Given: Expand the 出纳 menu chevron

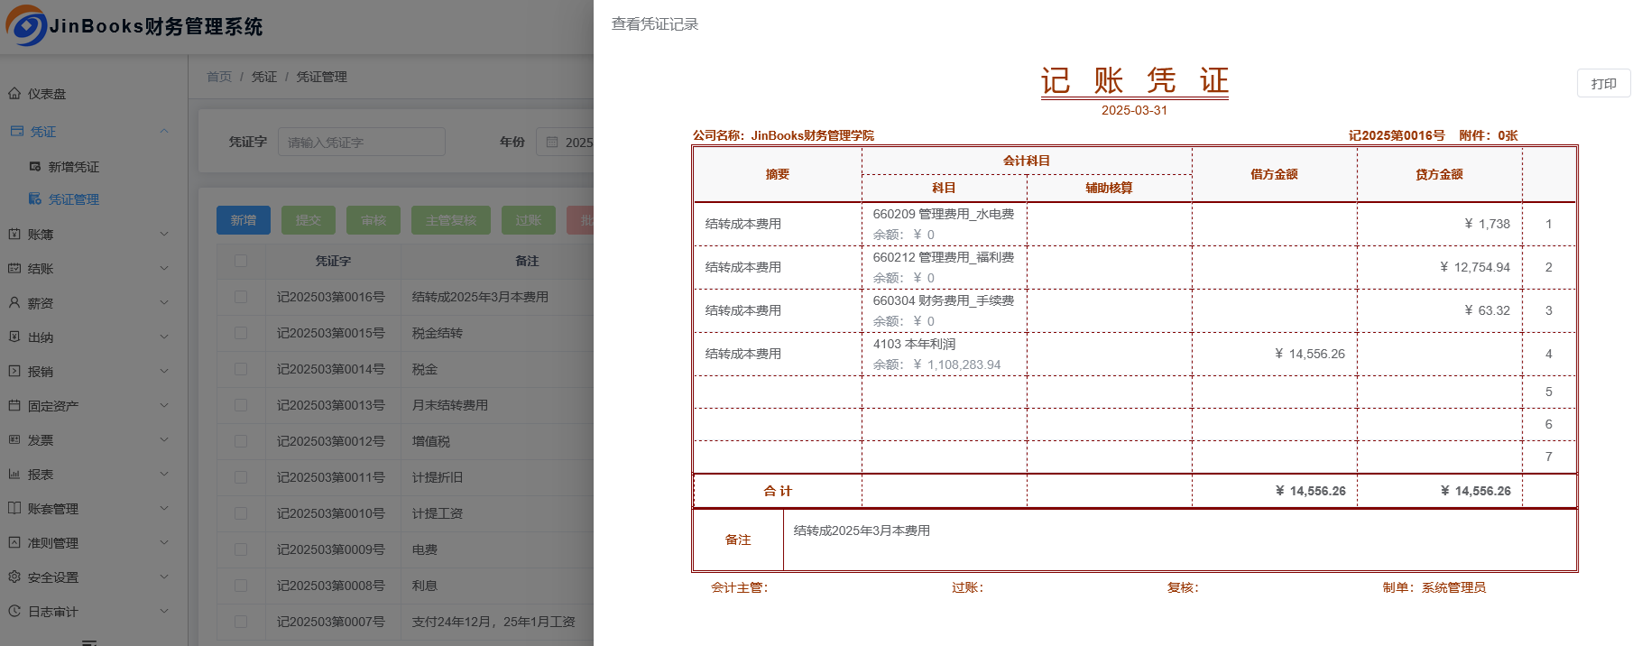Looking at the screenshot, I should tap(164, 337).
